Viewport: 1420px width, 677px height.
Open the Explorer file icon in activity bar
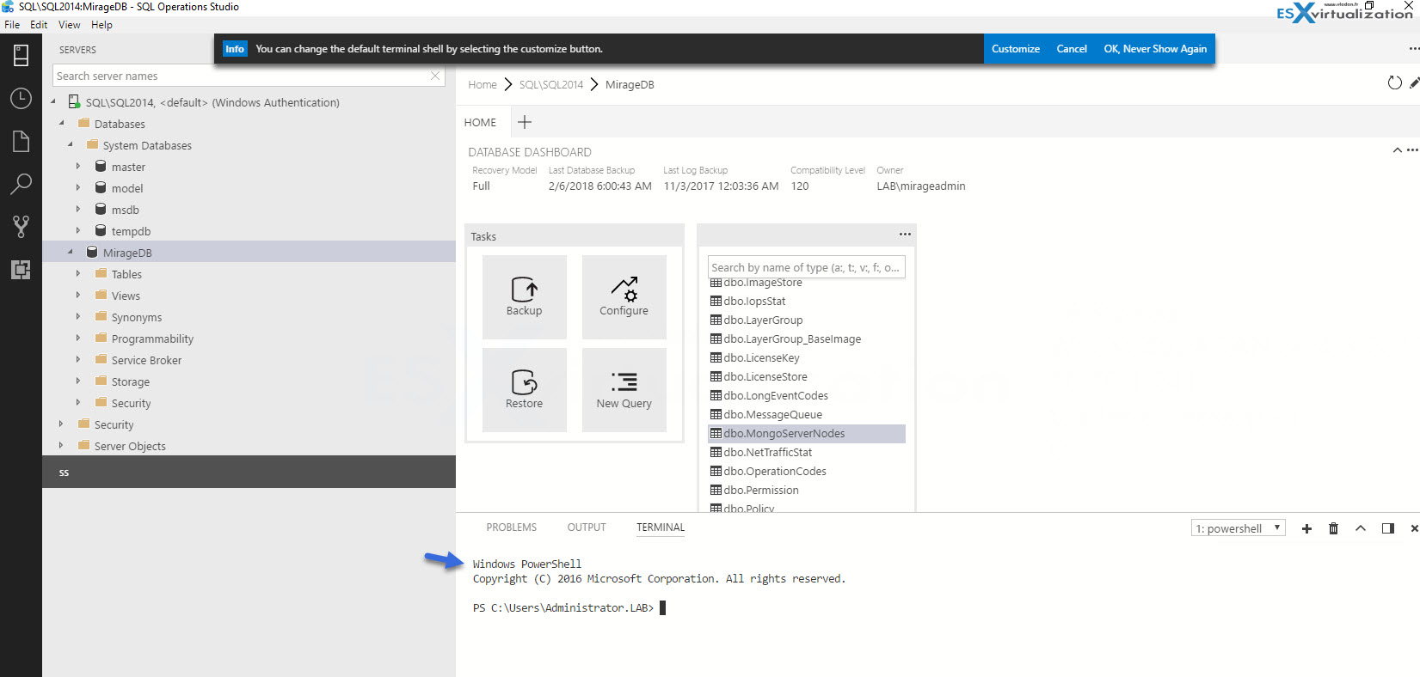[21, 141]
